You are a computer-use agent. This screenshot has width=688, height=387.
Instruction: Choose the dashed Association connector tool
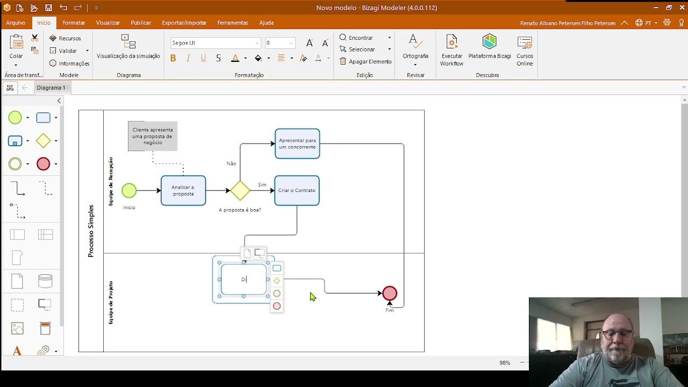pos(46,188)
